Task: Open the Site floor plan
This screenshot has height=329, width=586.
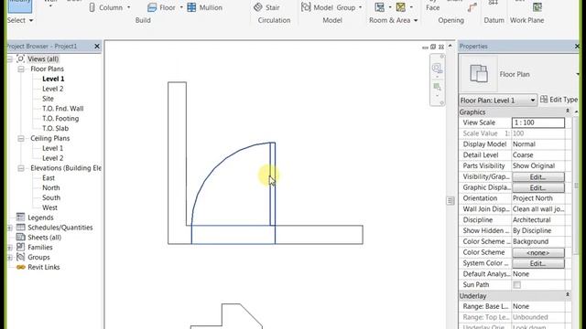Action: pos(48,99)
